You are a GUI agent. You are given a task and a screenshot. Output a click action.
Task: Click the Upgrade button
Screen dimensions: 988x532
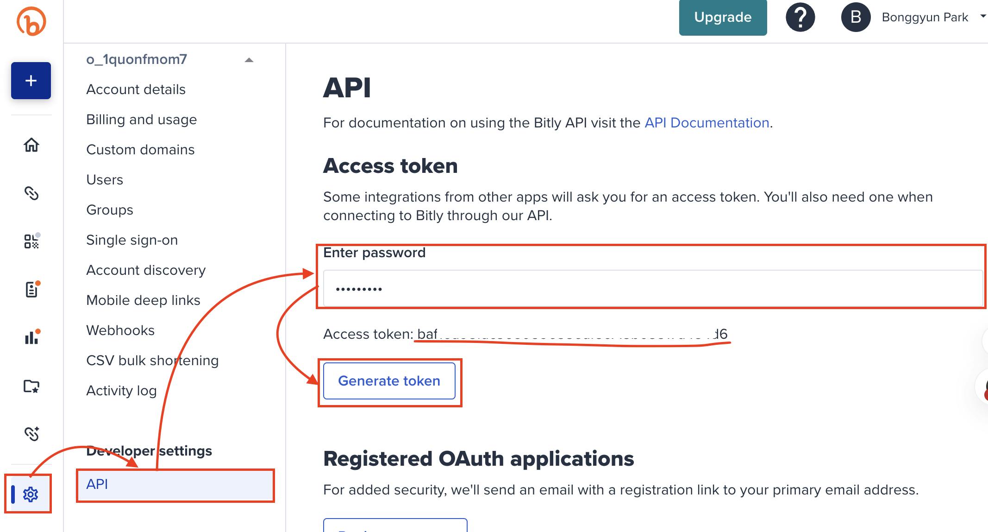coord(723,18)
